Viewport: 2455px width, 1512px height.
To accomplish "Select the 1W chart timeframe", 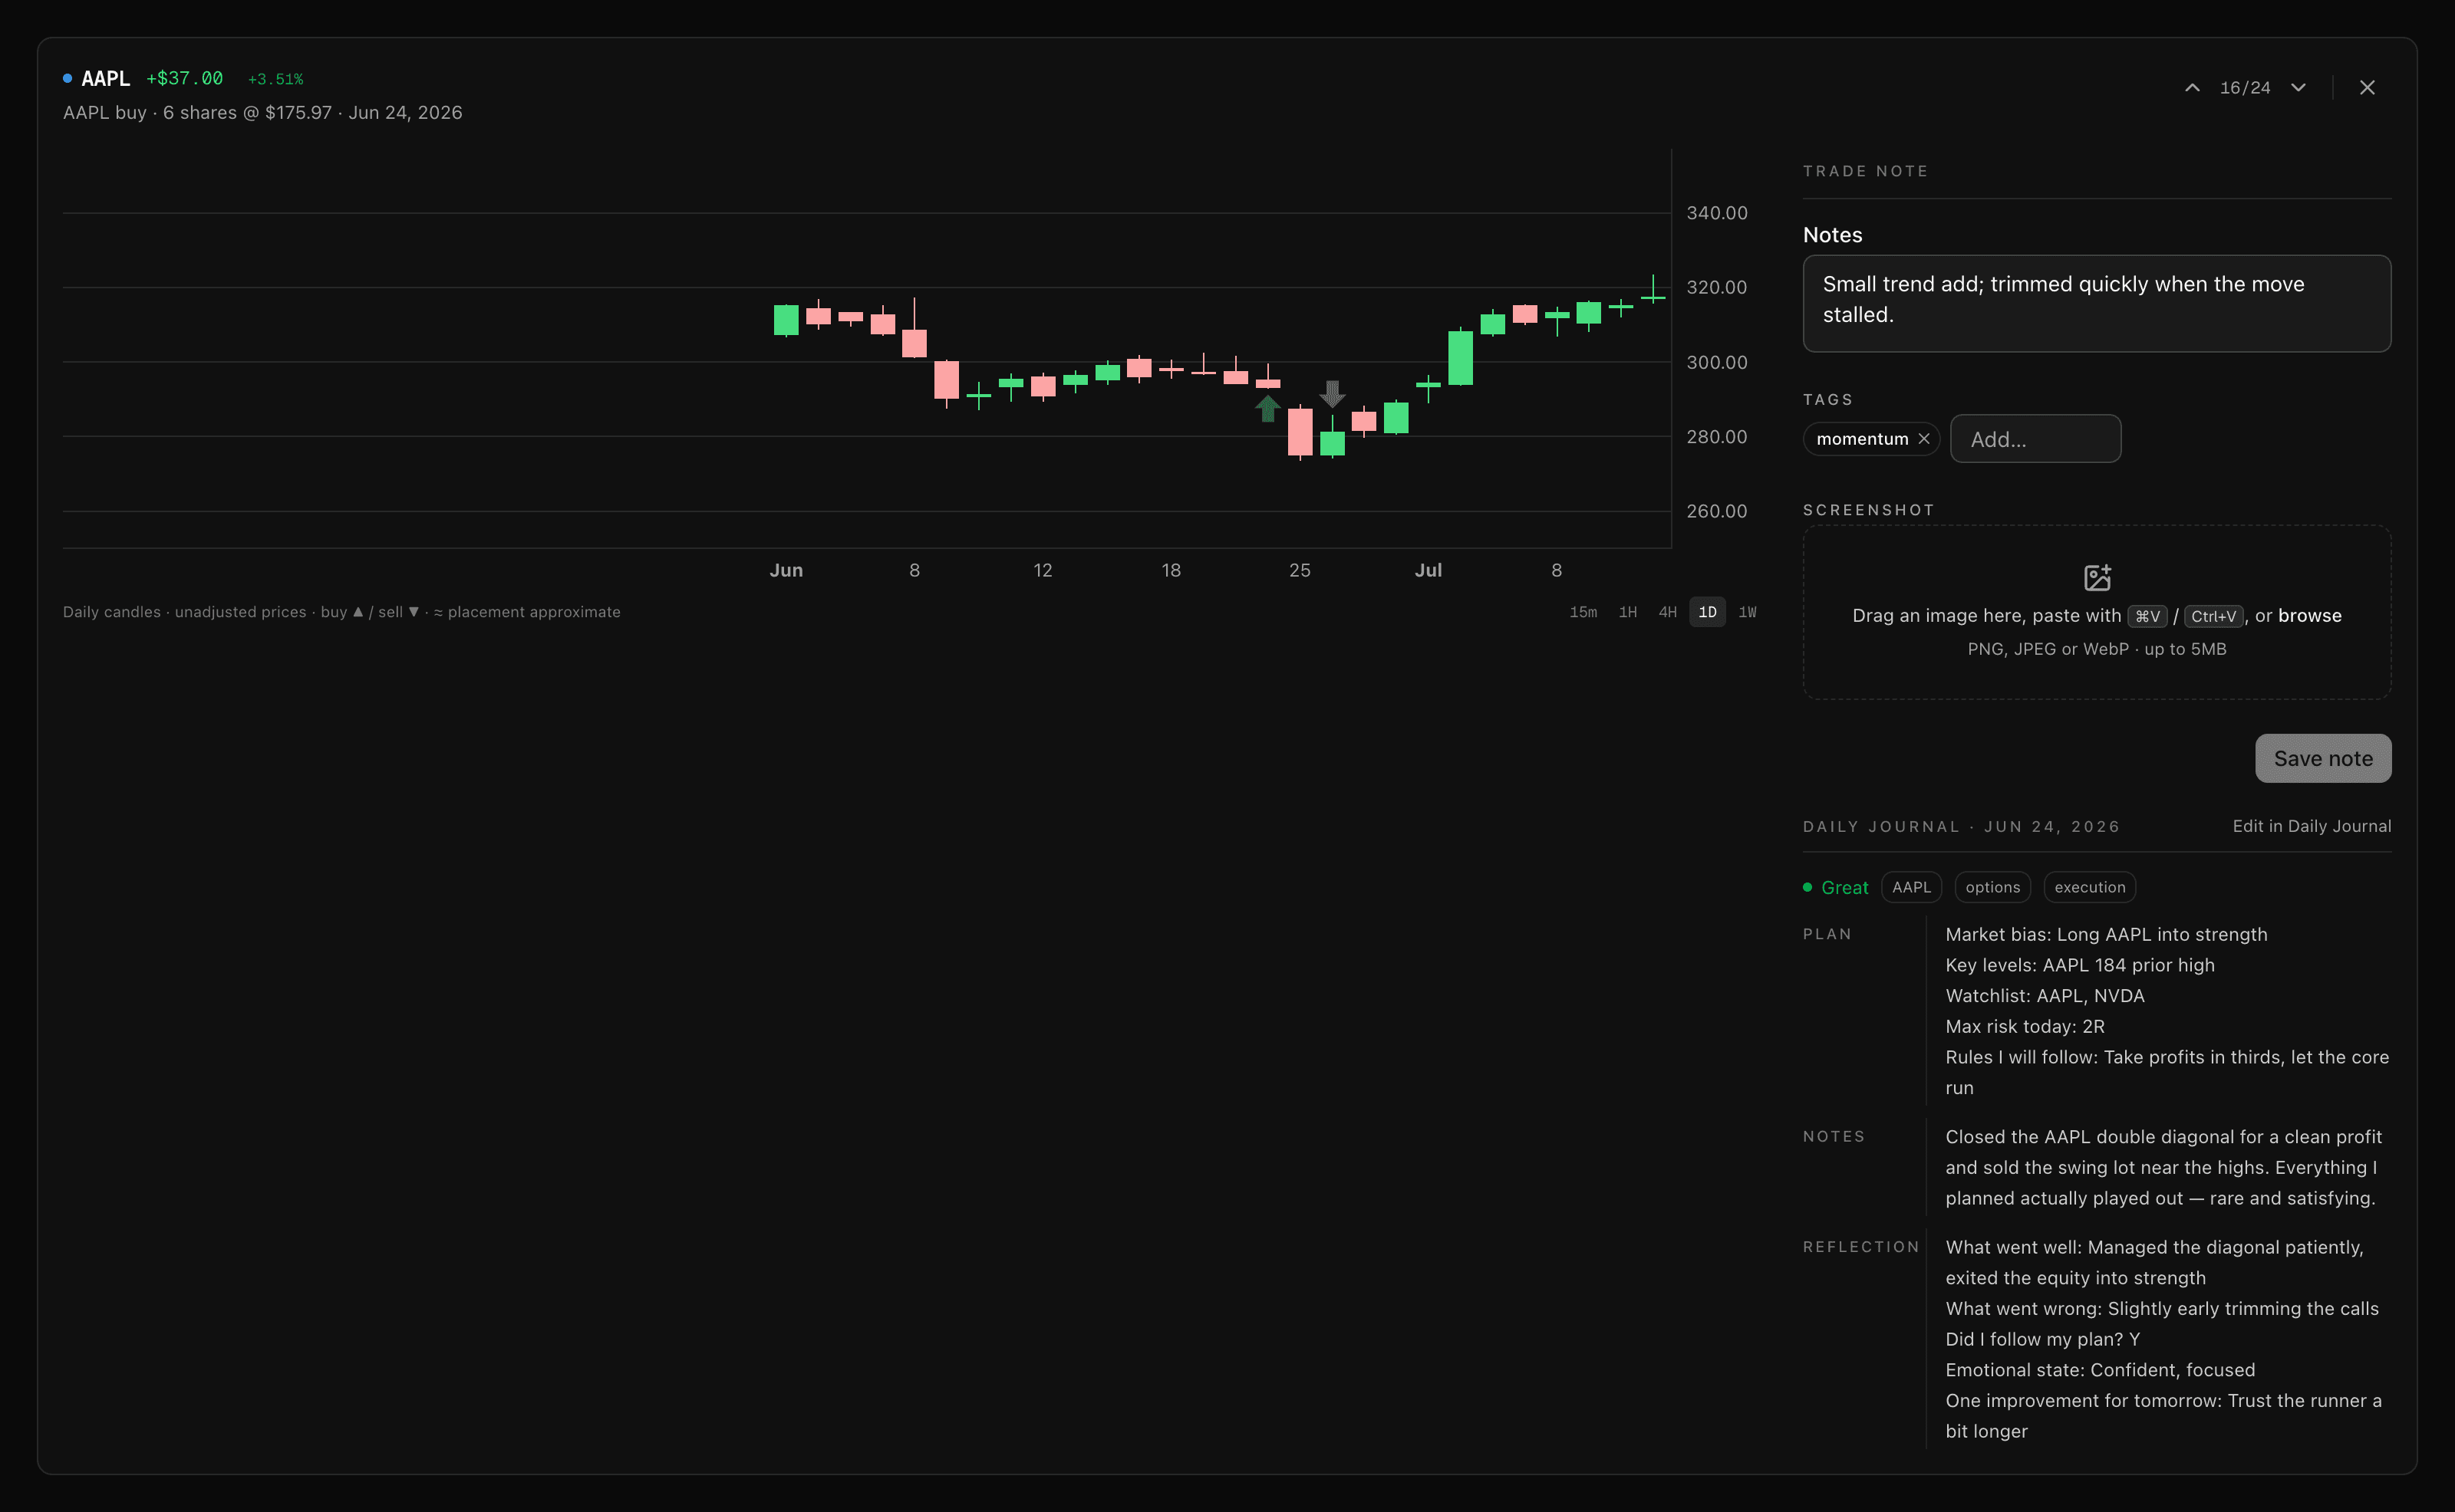I will click(x=1748, y=612).
